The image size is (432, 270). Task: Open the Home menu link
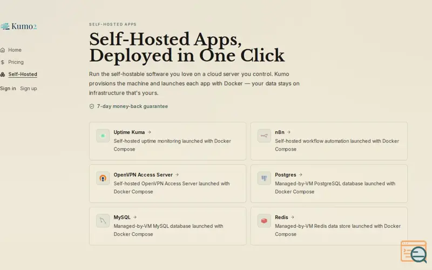[x=15, y=50]
